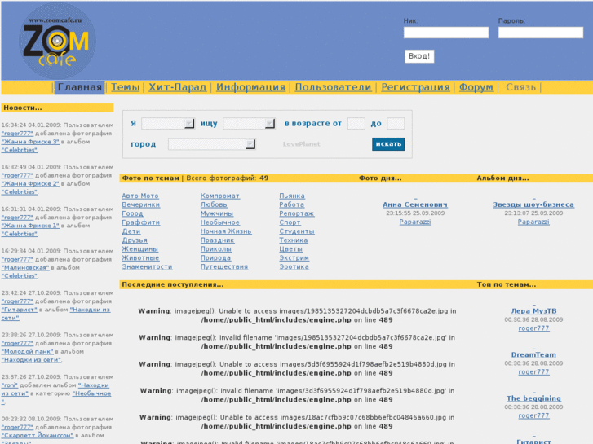
Task: Go to Хит-Парад page
Action: click(177, 87)
